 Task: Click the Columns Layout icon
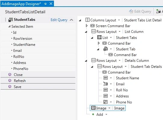pos(87,20)
